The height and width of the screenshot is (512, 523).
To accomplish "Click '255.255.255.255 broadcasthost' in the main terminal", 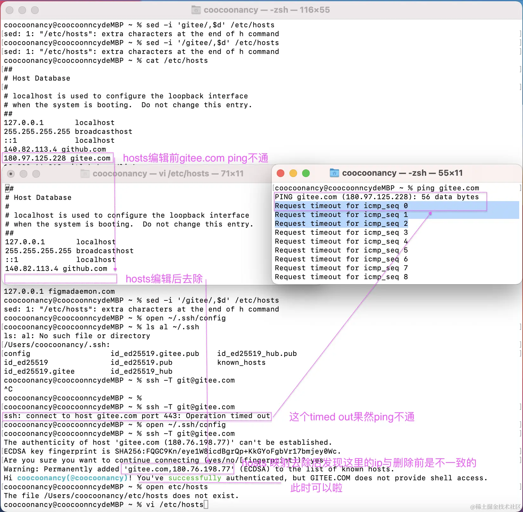I will [68, 132].
